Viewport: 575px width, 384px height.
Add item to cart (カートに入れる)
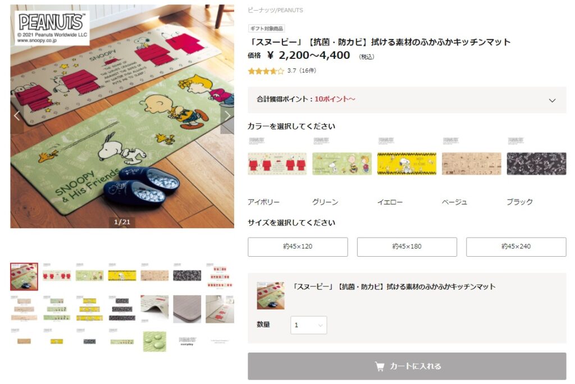click(x=407, y=366)
